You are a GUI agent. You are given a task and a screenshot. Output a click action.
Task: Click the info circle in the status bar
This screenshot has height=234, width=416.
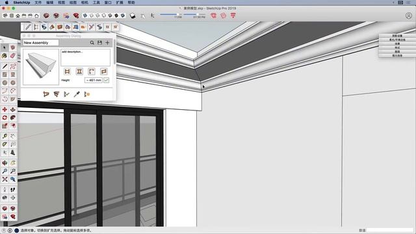click(10, 230)
